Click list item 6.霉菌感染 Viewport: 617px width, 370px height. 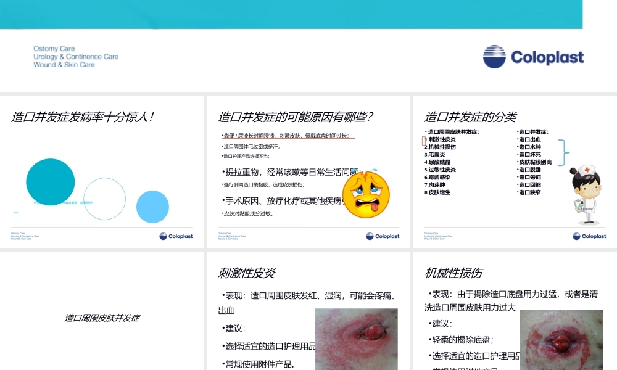click(437, 177)
